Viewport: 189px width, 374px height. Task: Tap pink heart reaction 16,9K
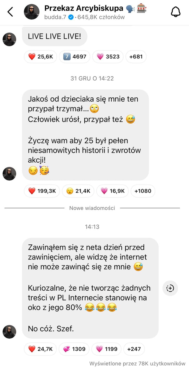112,191
